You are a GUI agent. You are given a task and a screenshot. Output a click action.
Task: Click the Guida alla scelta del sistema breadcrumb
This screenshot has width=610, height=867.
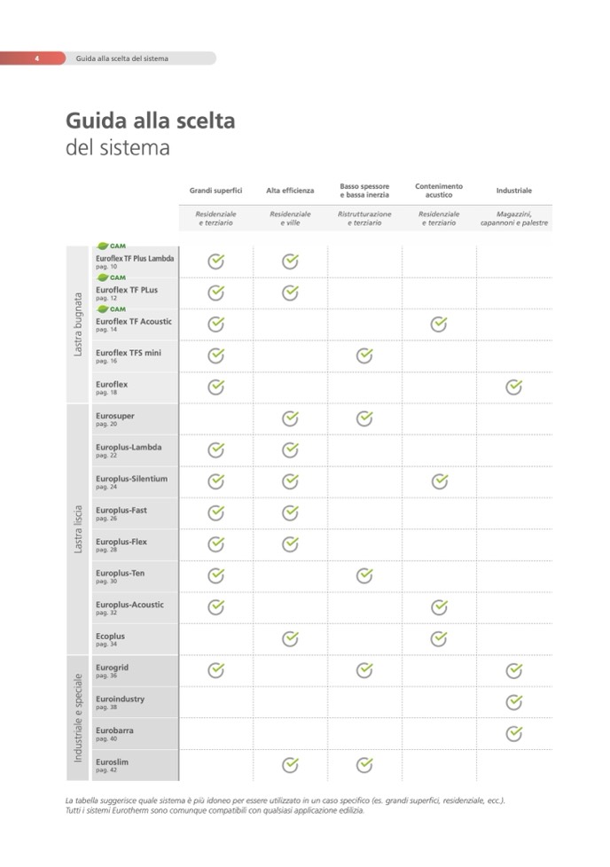point(122,59)
